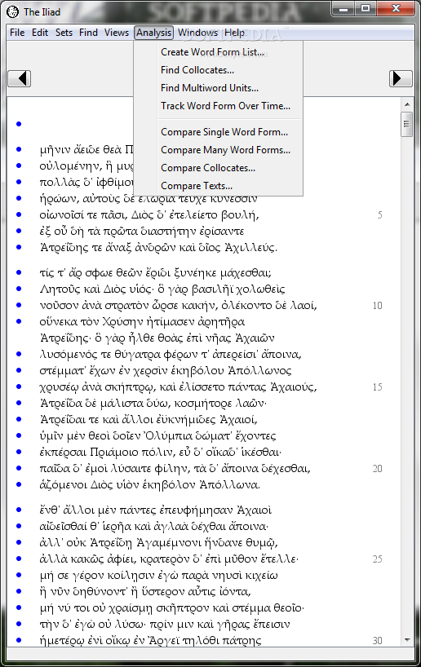This screenshot has width=421, height=667.
Task: Click line starting μή σε γέρον κοίλῃσιν
Action: pos(159,575)
